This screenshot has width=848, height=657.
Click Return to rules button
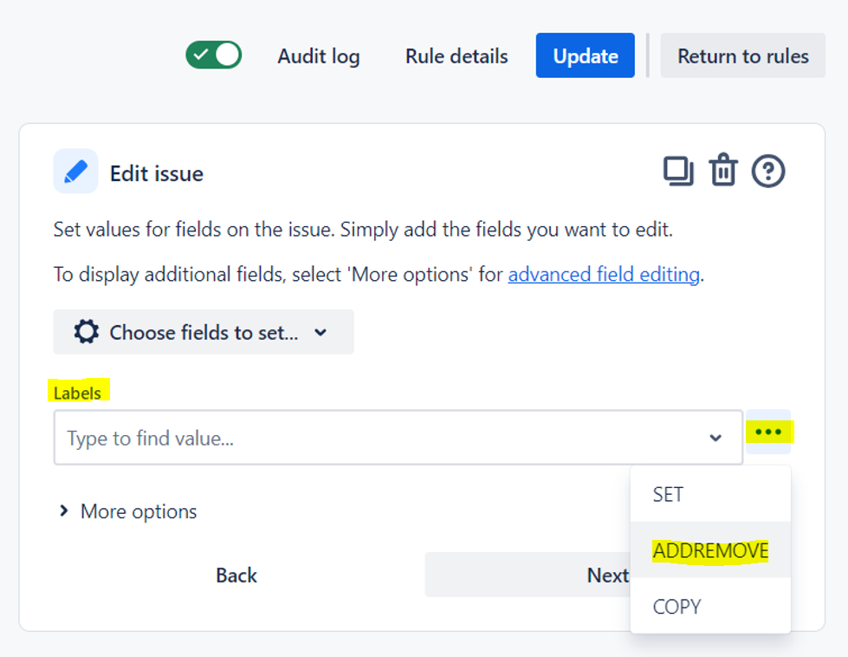pyautogui.click(x=743, y=55)
